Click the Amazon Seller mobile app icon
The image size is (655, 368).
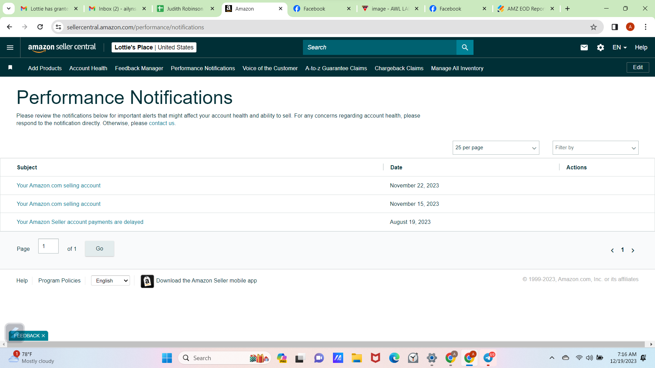[x=147, y=281]
